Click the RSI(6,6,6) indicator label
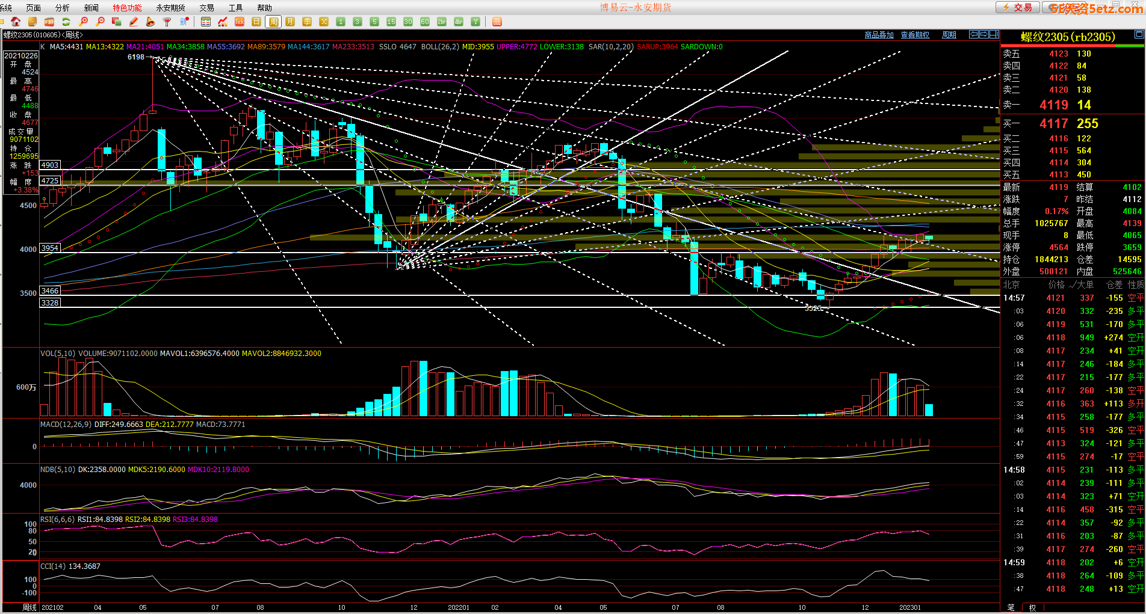The width and height of the screenshot is (1146, 614). coord(57,520)
